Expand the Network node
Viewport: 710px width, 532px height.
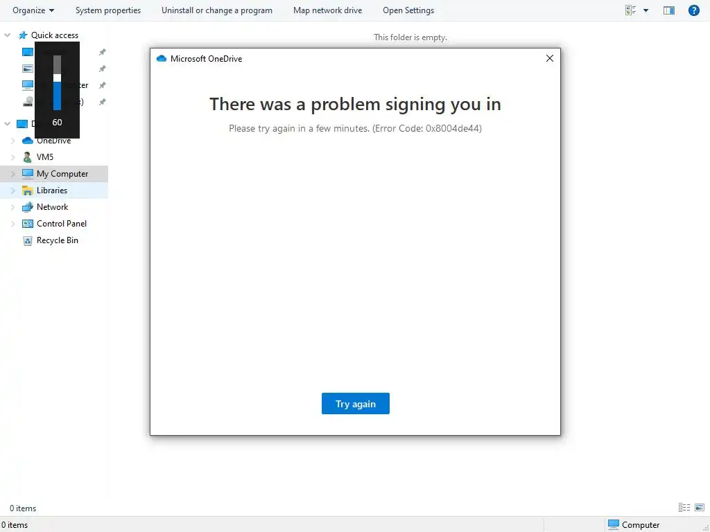point(12,208)
